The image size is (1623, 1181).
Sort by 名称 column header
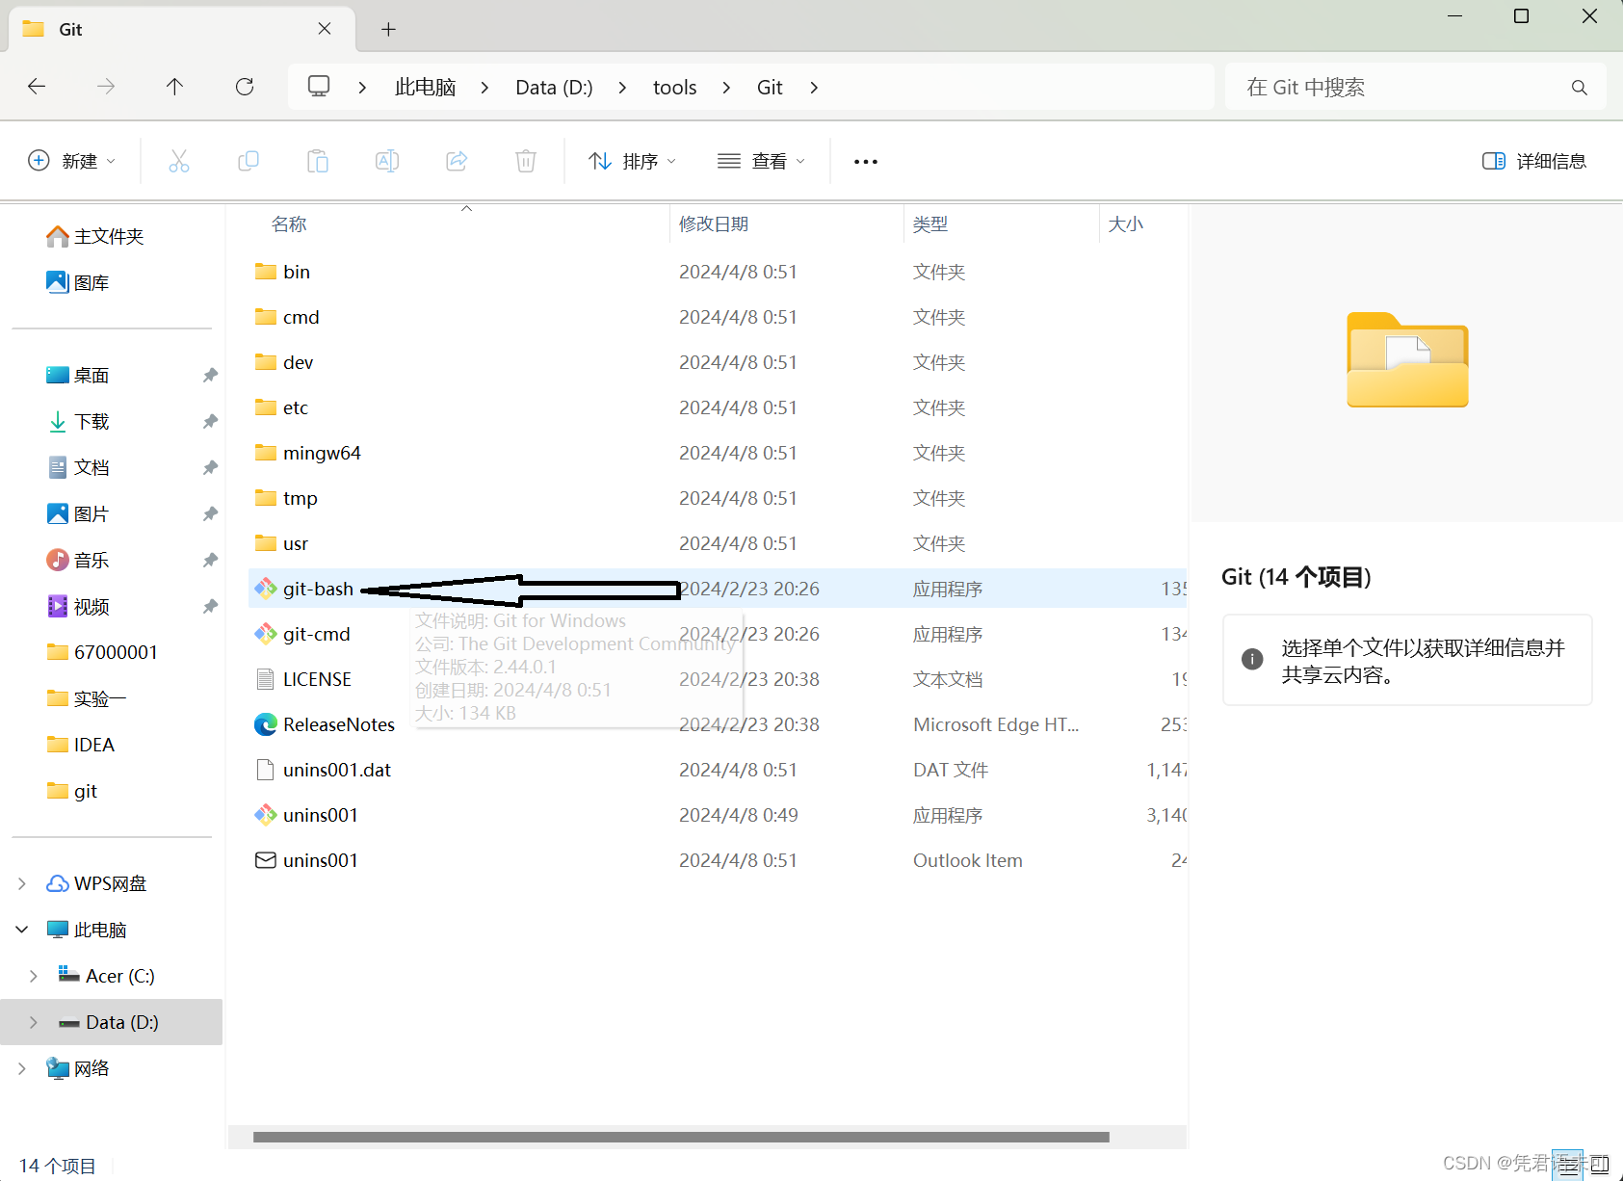click(289, 224)
